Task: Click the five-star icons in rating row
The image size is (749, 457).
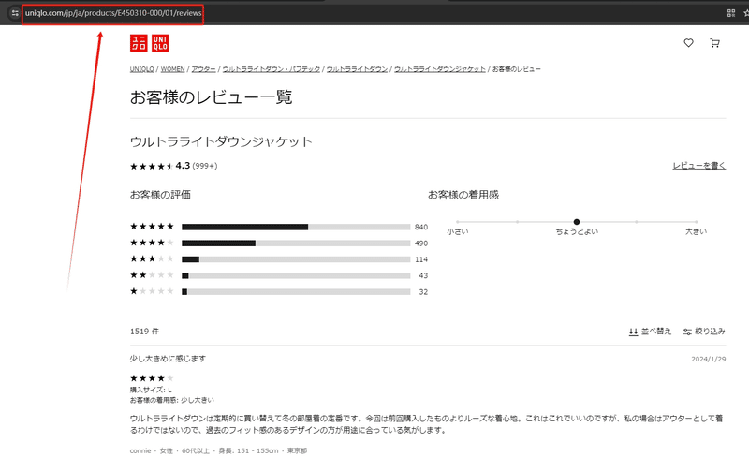Action: [x=152, y=226]
